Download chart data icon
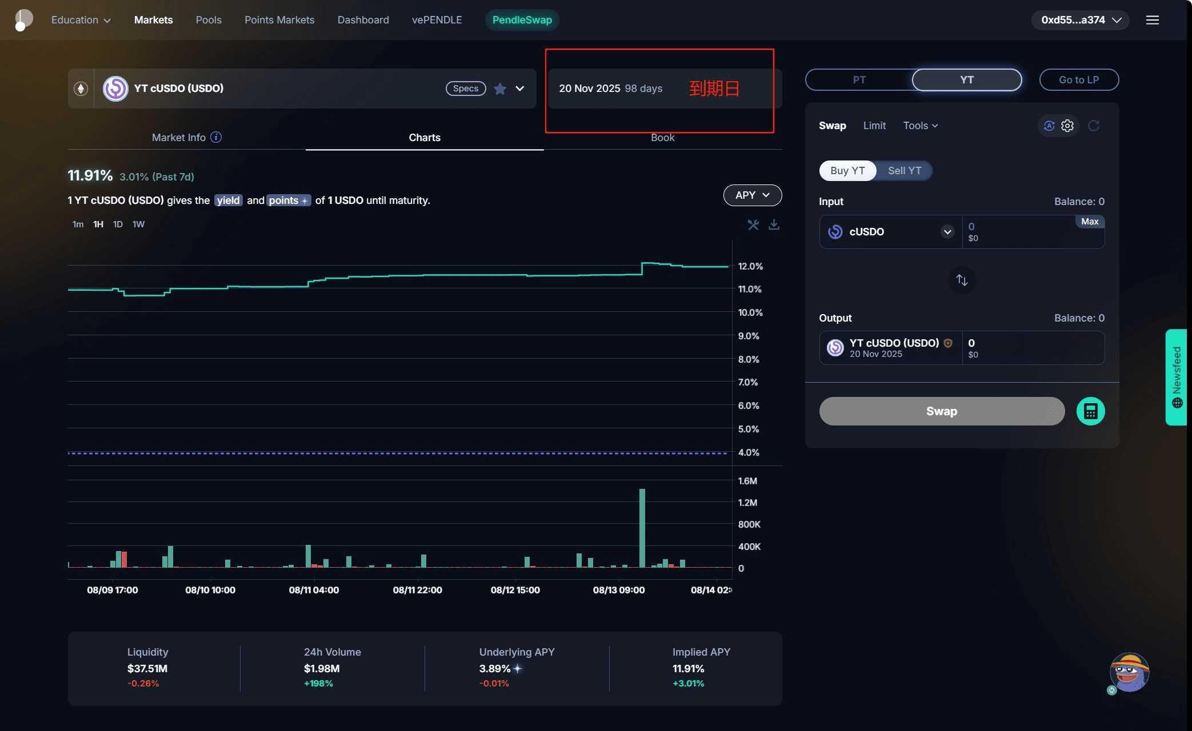Screen dimensions: 1192x731 pos(774,224)
